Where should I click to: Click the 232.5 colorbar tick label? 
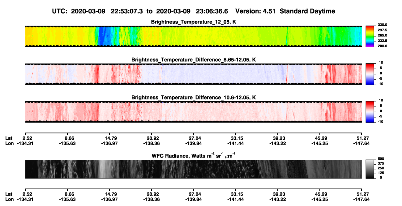[x=382, y=40]
